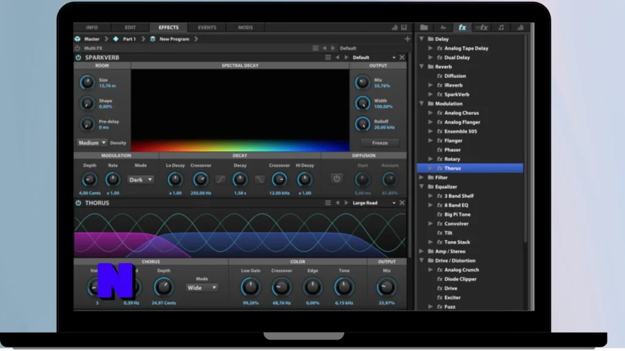This screenshot has width=625, height=351.
Task: Toggle the Freeze button
Action: (380, 143)
